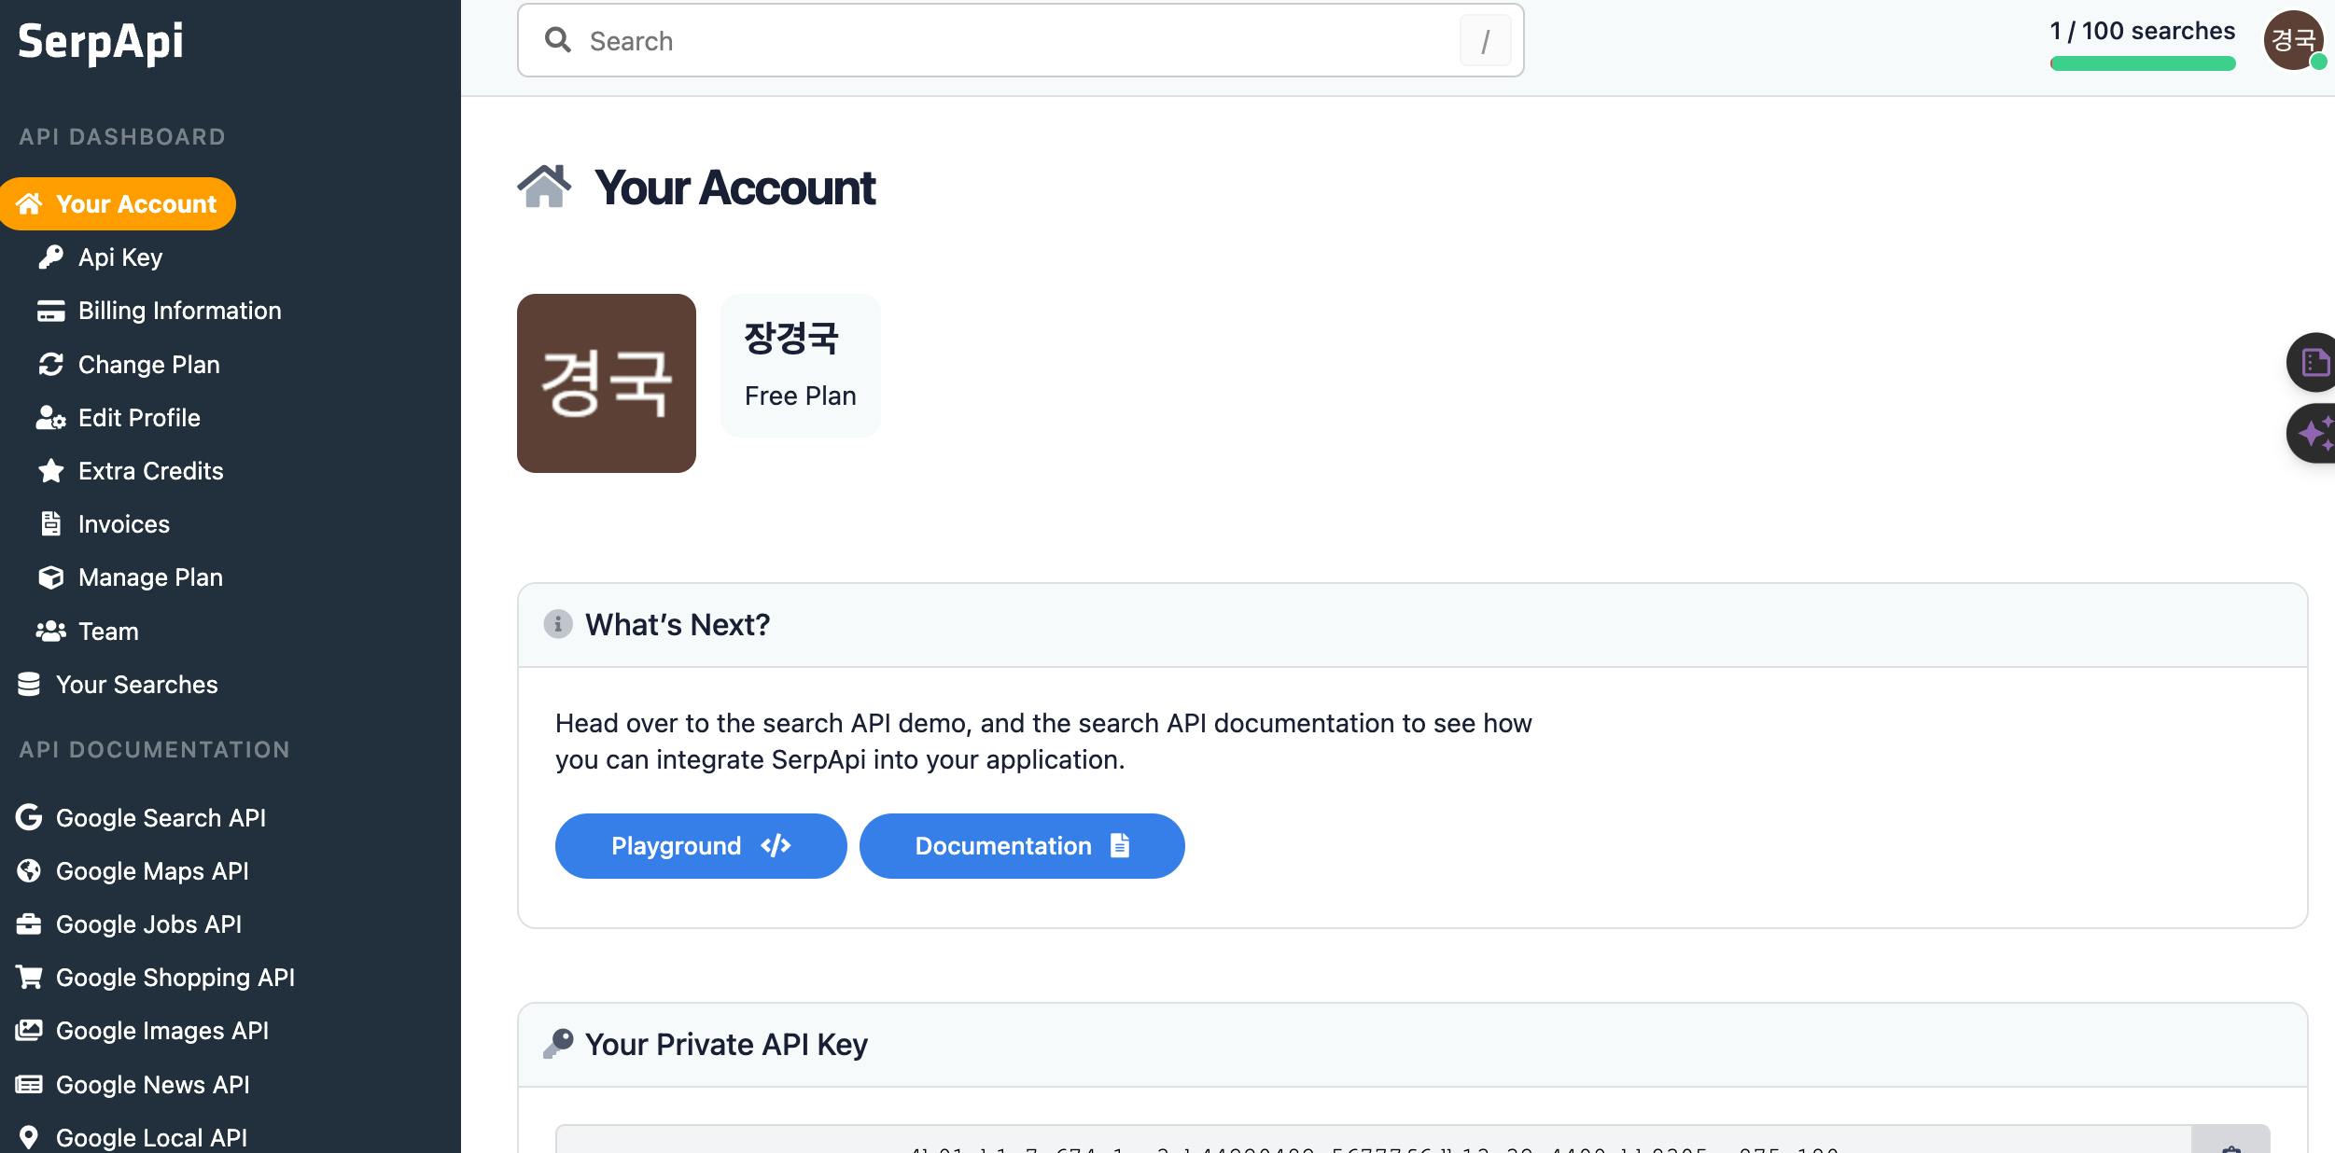Open Invoices page
2335x1153 pixels.
(x=124, y=524)
